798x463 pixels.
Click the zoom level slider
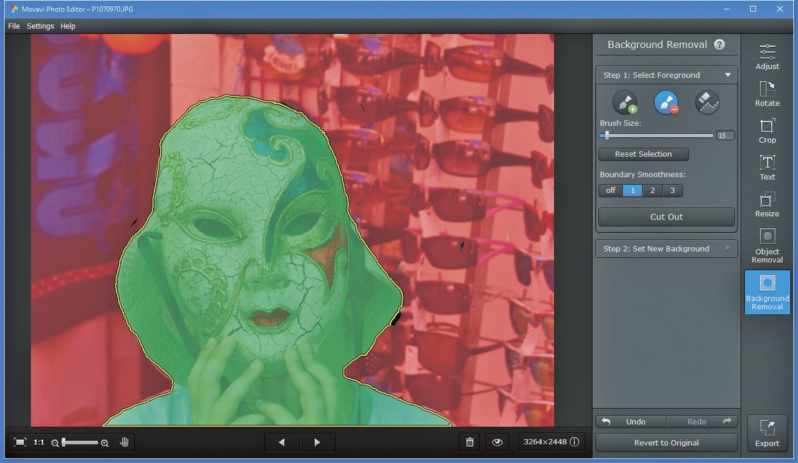[80, 443]
